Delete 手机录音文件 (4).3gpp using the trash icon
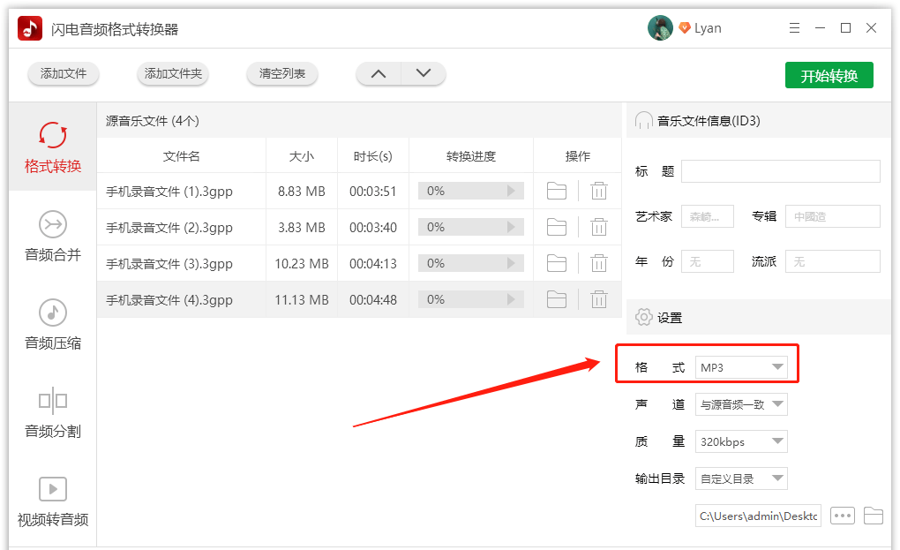The height and width of the screenshot is (550, 900). [x=600, y=299]
